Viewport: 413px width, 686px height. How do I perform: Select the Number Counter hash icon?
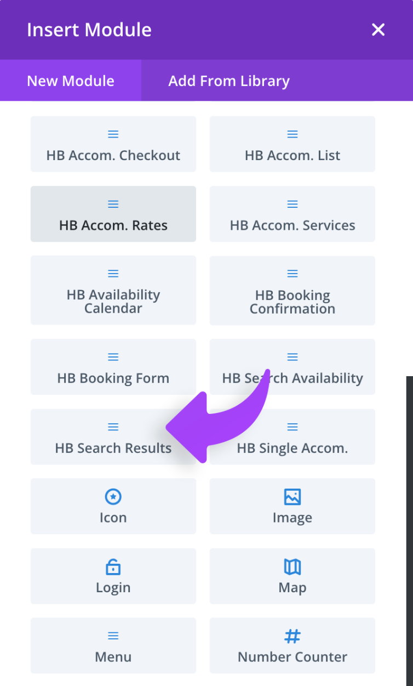pyautogui.click(x=292, y=636)
